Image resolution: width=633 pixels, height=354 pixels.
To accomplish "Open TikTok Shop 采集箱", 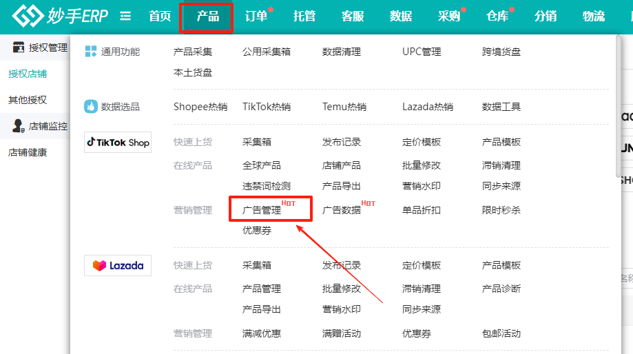I will coord(257,142).
